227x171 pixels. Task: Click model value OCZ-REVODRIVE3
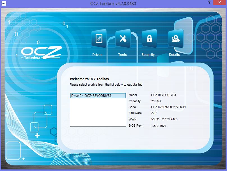(164, 95)
